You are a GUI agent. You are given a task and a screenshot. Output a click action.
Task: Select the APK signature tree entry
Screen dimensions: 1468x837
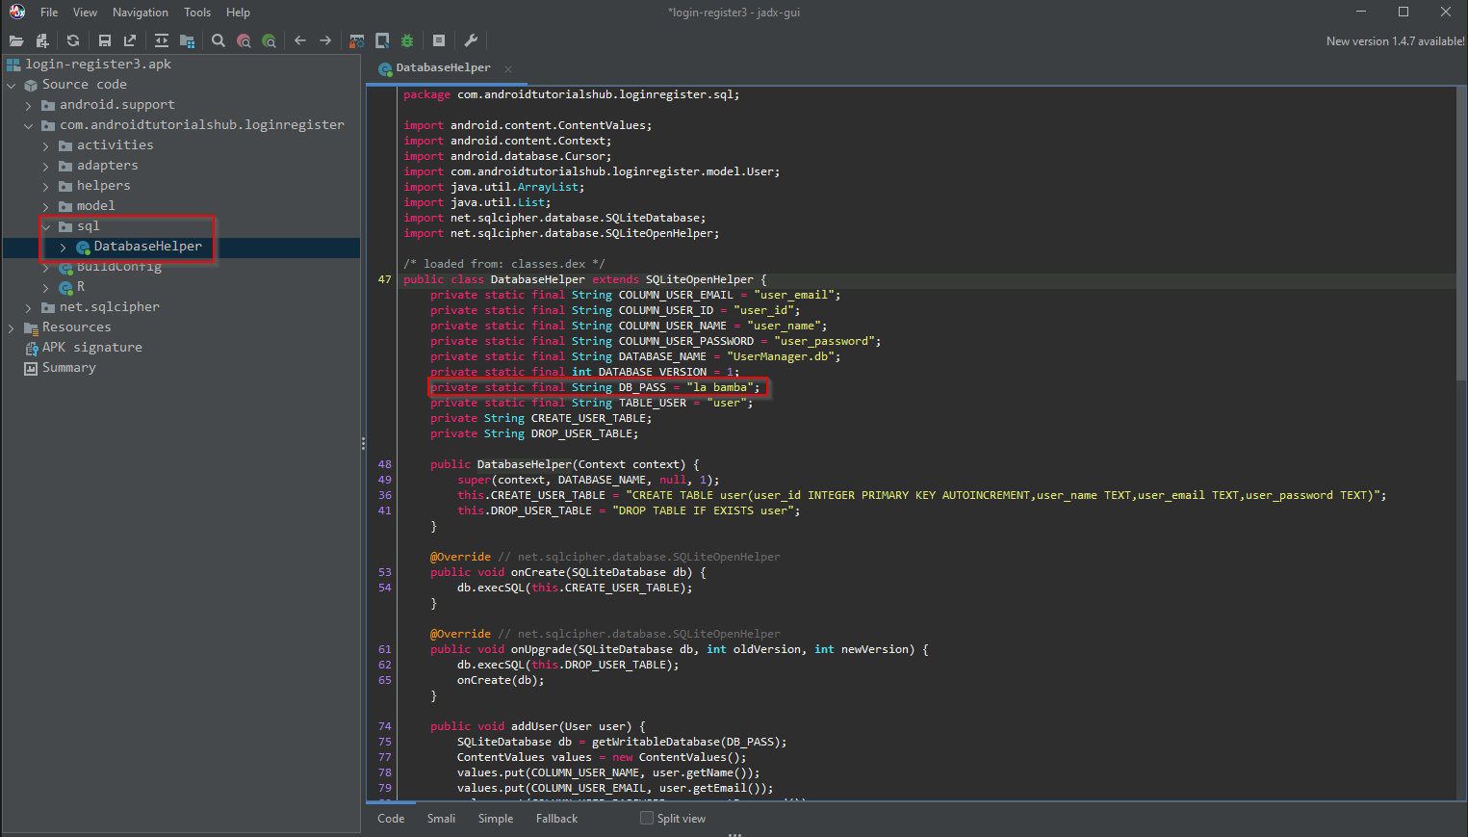point(92,348)
